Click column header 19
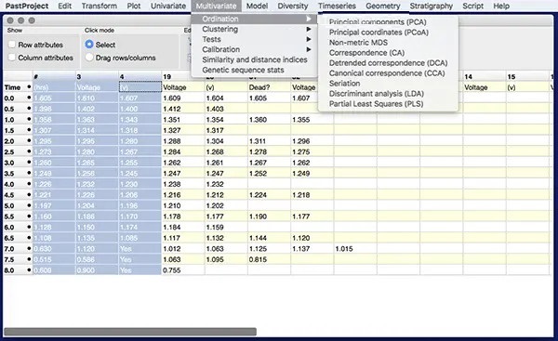This screenshot has width=558, height=341. point(183,76)
